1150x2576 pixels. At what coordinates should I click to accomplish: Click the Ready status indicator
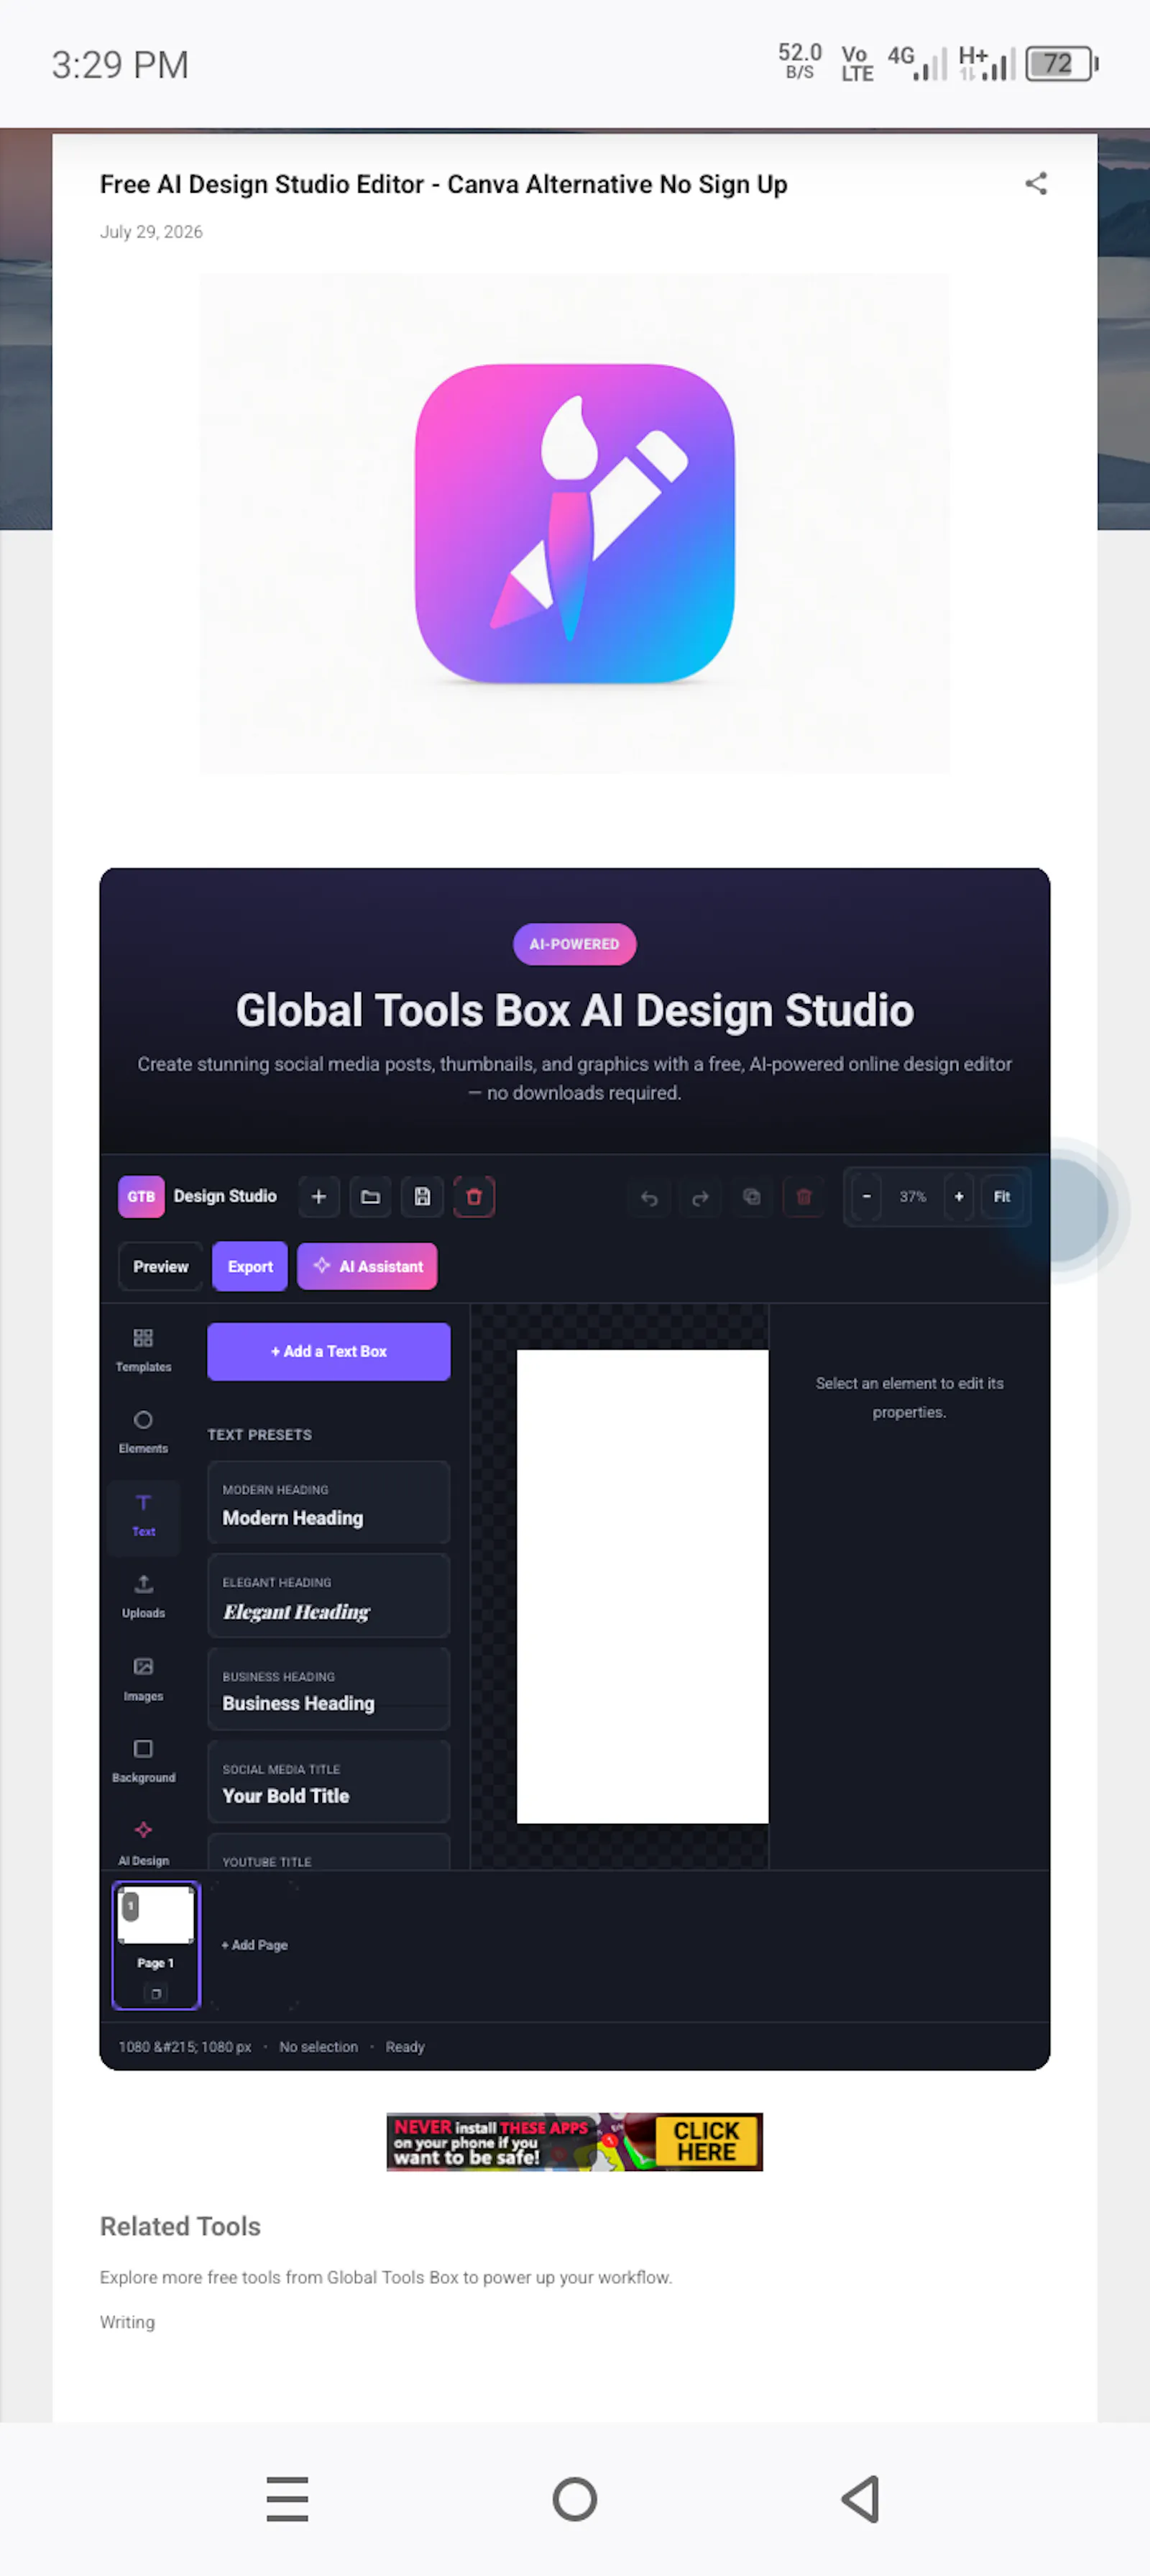point(405,2047)
